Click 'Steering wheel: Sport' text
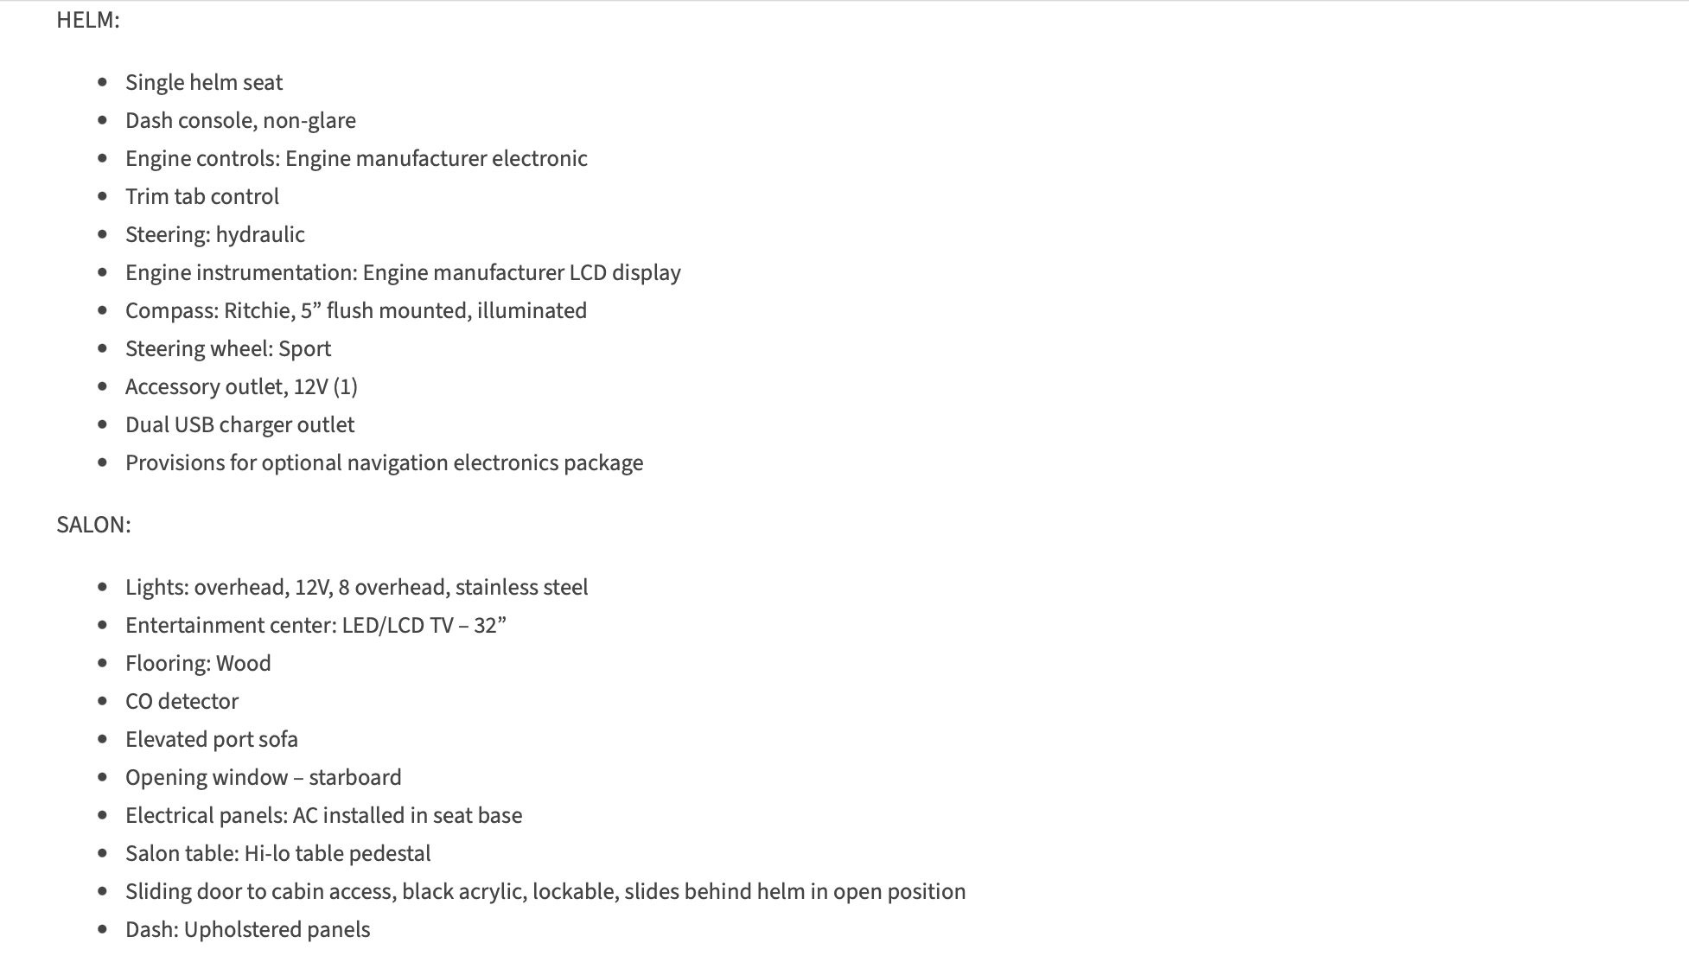 (x=228, y=348)
